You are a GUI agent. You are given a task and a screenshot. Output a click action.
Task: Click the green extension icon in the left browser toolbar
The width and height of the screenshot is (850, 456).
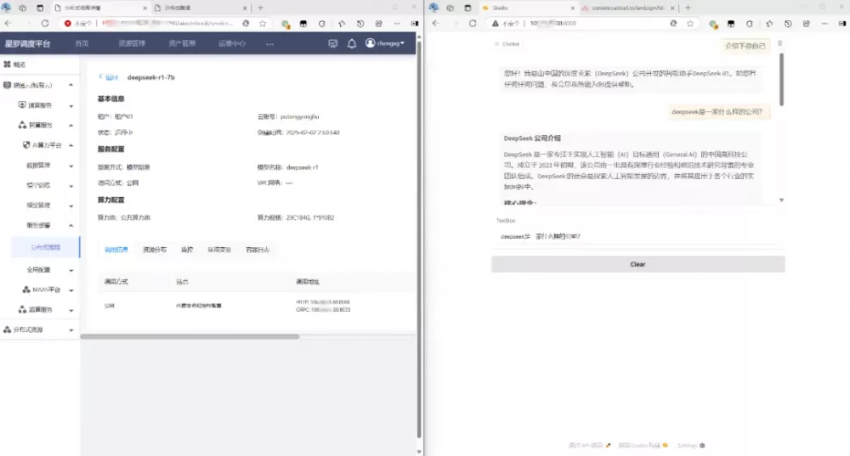pyautogui.click(x=285, y=24)
